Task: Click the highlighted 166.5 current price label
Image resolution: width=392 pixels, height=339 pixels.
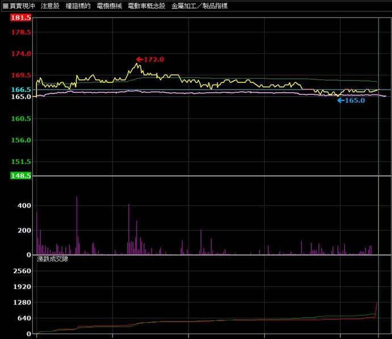Action: (21, 90)
